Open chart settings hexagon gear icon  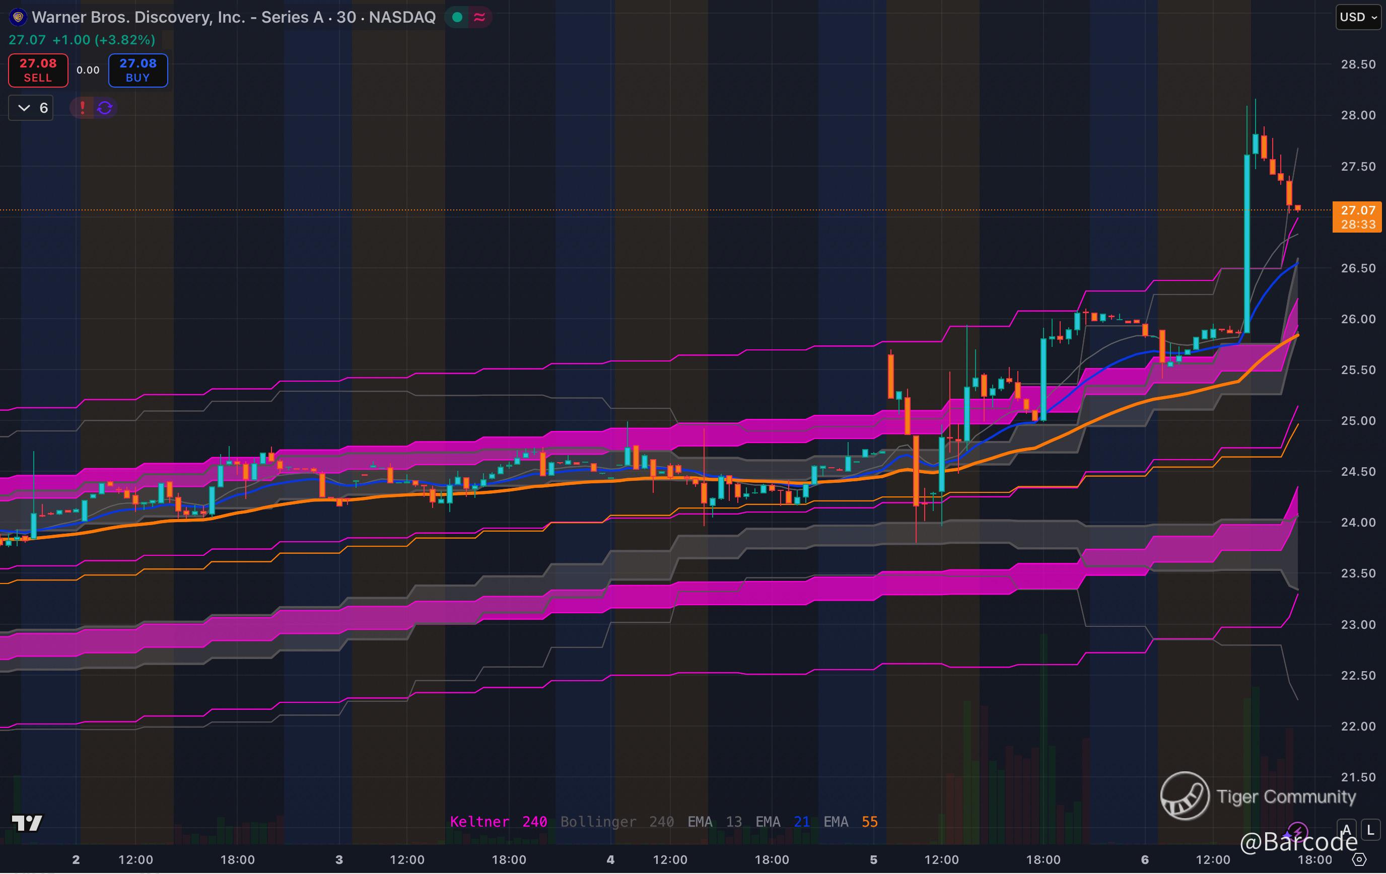[x=1359, y=859]
